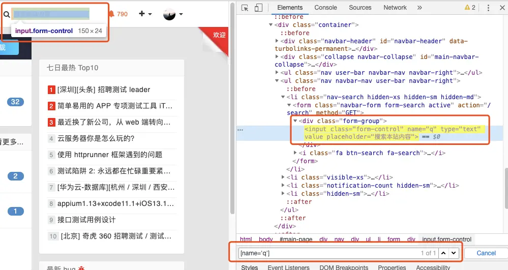This screenshot has width=508, height=270.
Task: Click html in the breadcrumb
Action: [x=246, y=239]
